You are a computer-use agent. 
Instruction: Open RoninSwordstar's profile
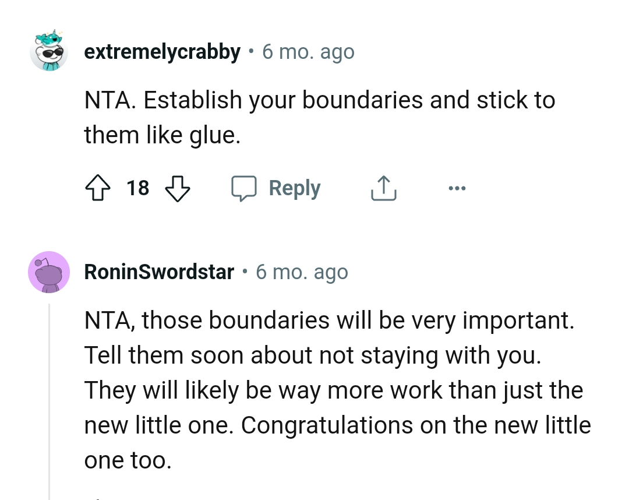tap(159, 272)
